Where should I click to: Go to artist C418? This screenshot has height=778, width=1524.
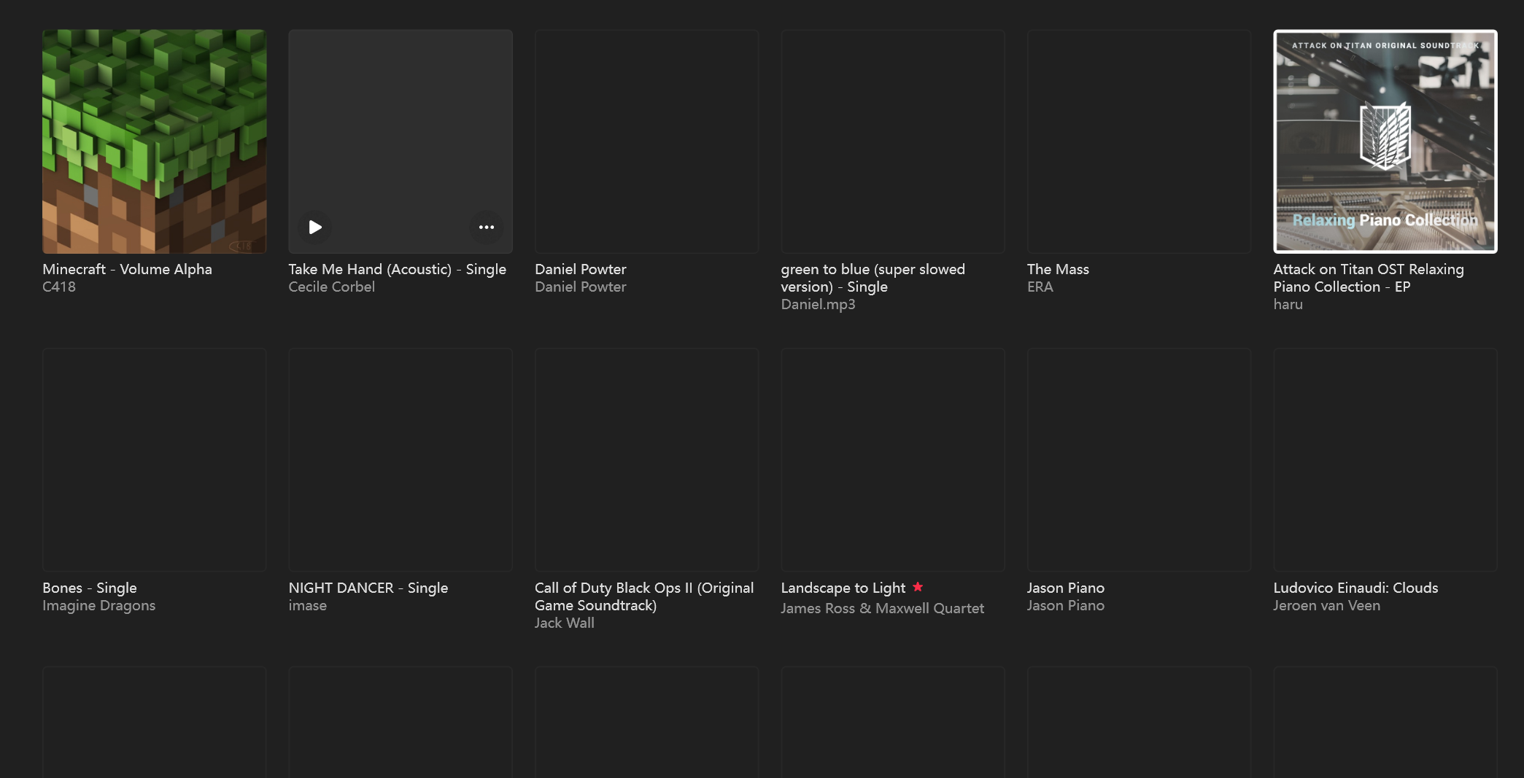point(59,287)
